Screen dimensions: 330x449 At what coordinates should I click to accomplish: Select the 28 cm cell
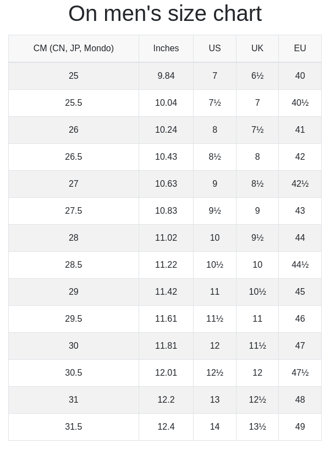74,238
